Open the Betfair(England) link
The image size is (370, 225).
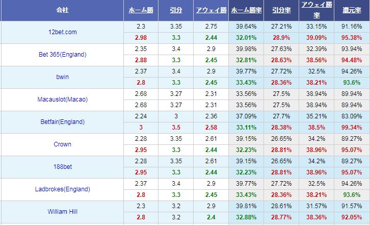point(62,122)
